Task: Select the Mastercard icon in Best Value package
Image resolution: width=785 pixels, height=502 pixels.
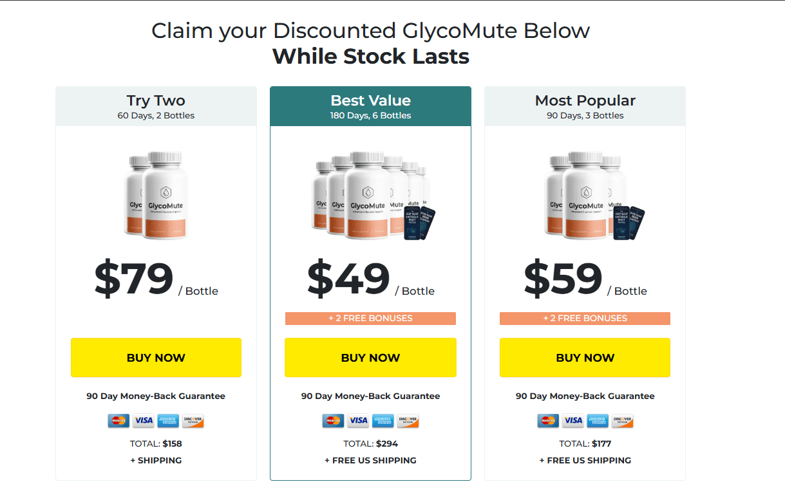Action: pos(333,421)
